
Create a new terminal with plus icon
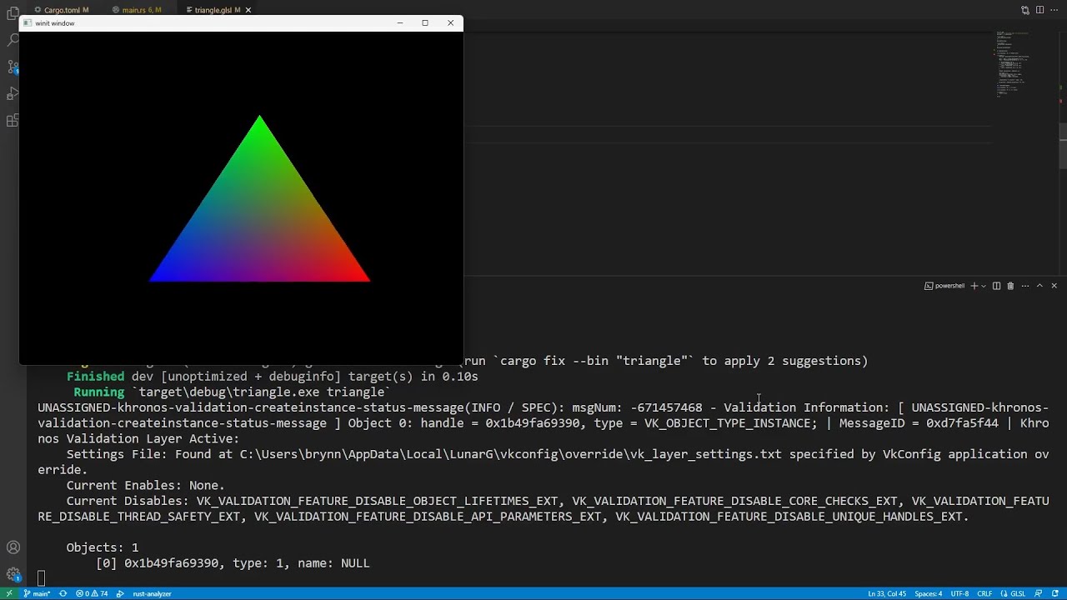click(974, 286)
